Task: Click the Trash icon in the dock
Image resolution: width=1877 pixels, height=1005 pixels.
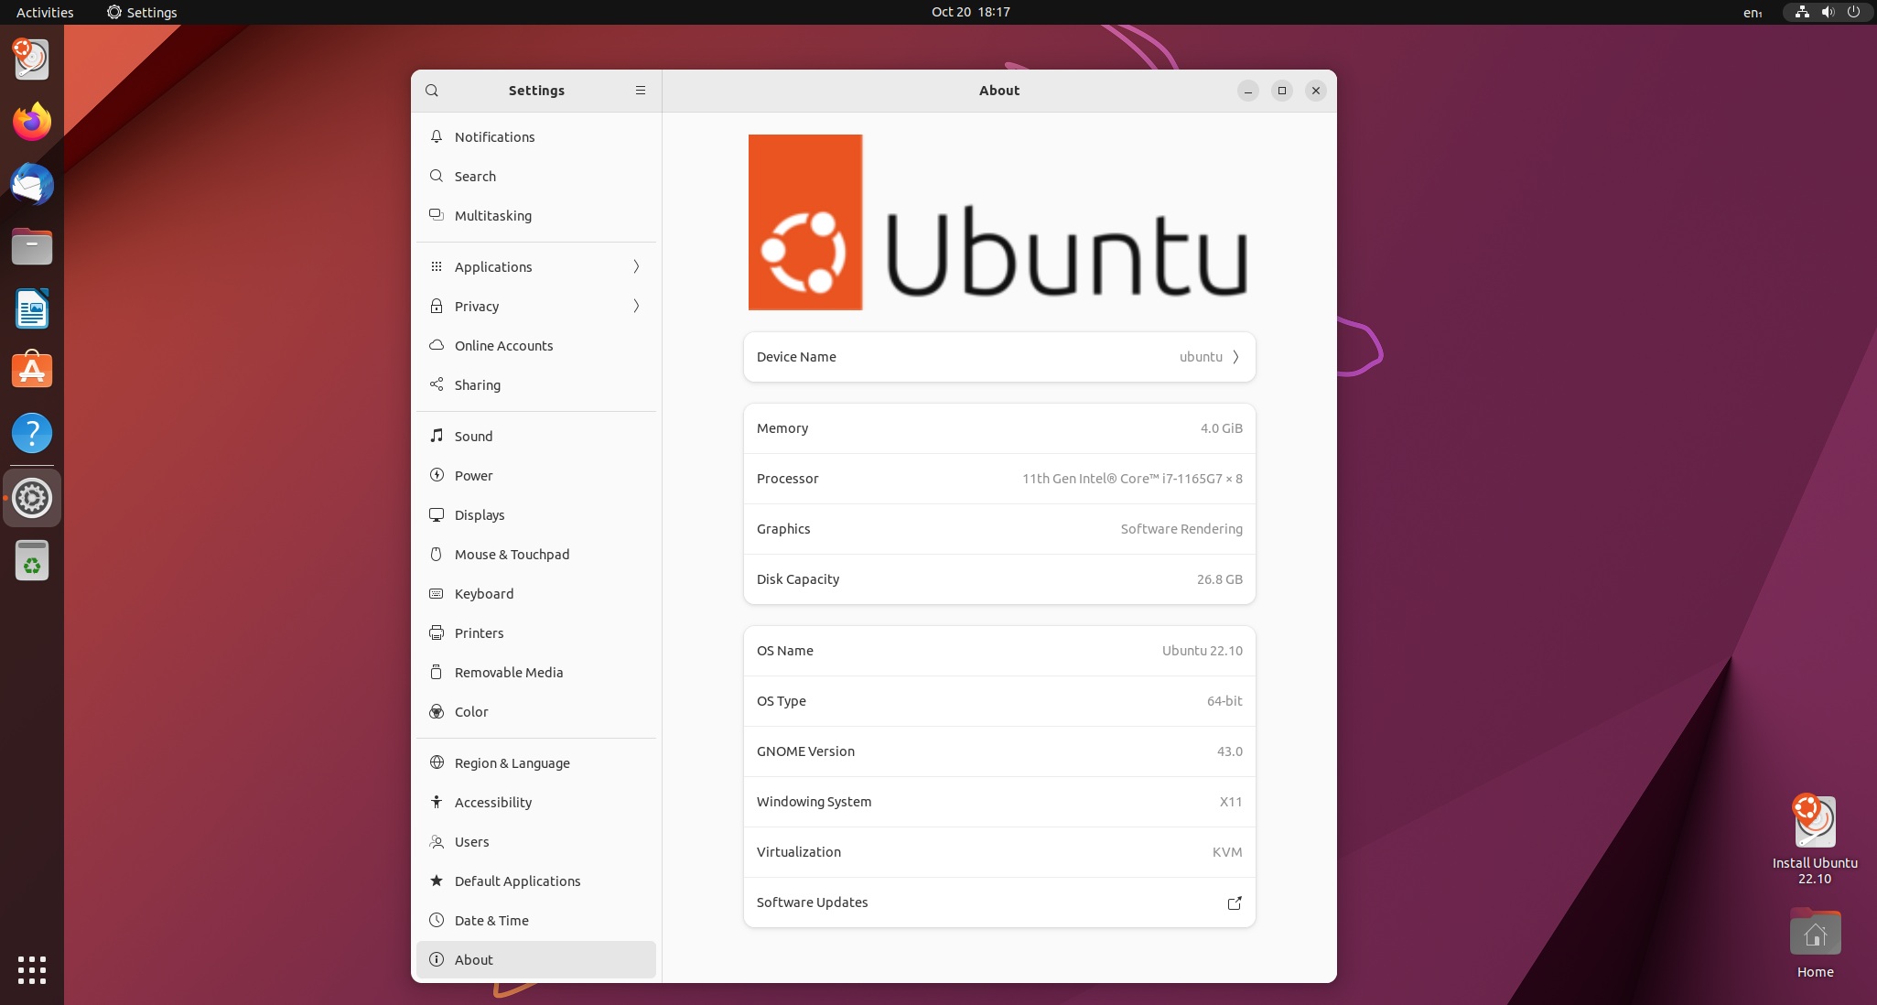Action: coord(31,560)
